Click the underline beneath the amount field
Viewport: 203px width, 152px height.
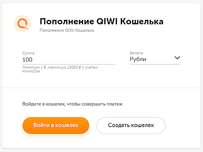[69, 64]
